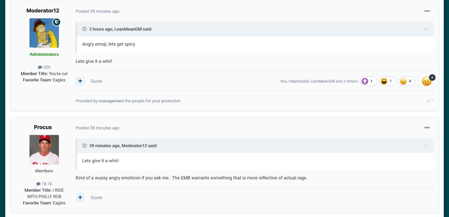Open the trophy reaction count pill

[368, 81]
